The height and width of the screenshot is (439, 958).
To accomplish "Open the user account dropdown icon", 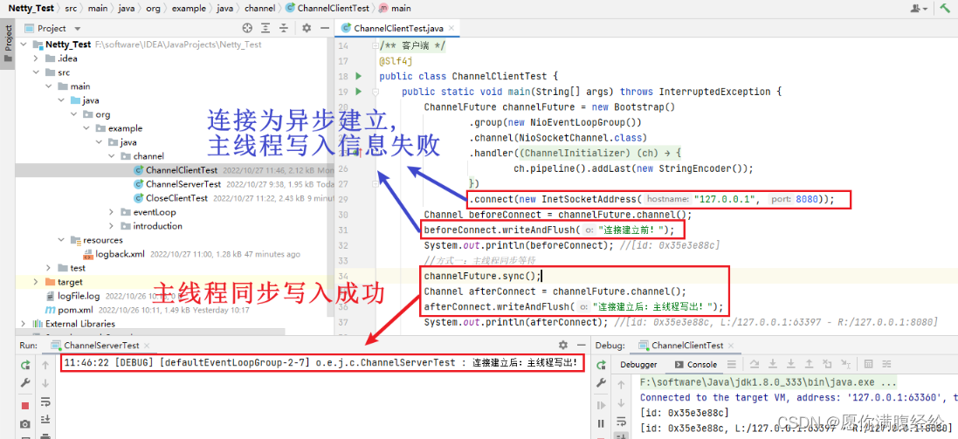I will pos(919,9).
